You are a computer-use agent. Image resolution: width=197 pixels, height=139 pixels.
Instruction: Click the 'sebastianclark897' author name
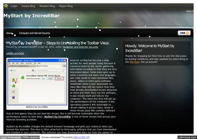[x=27, y=47]
